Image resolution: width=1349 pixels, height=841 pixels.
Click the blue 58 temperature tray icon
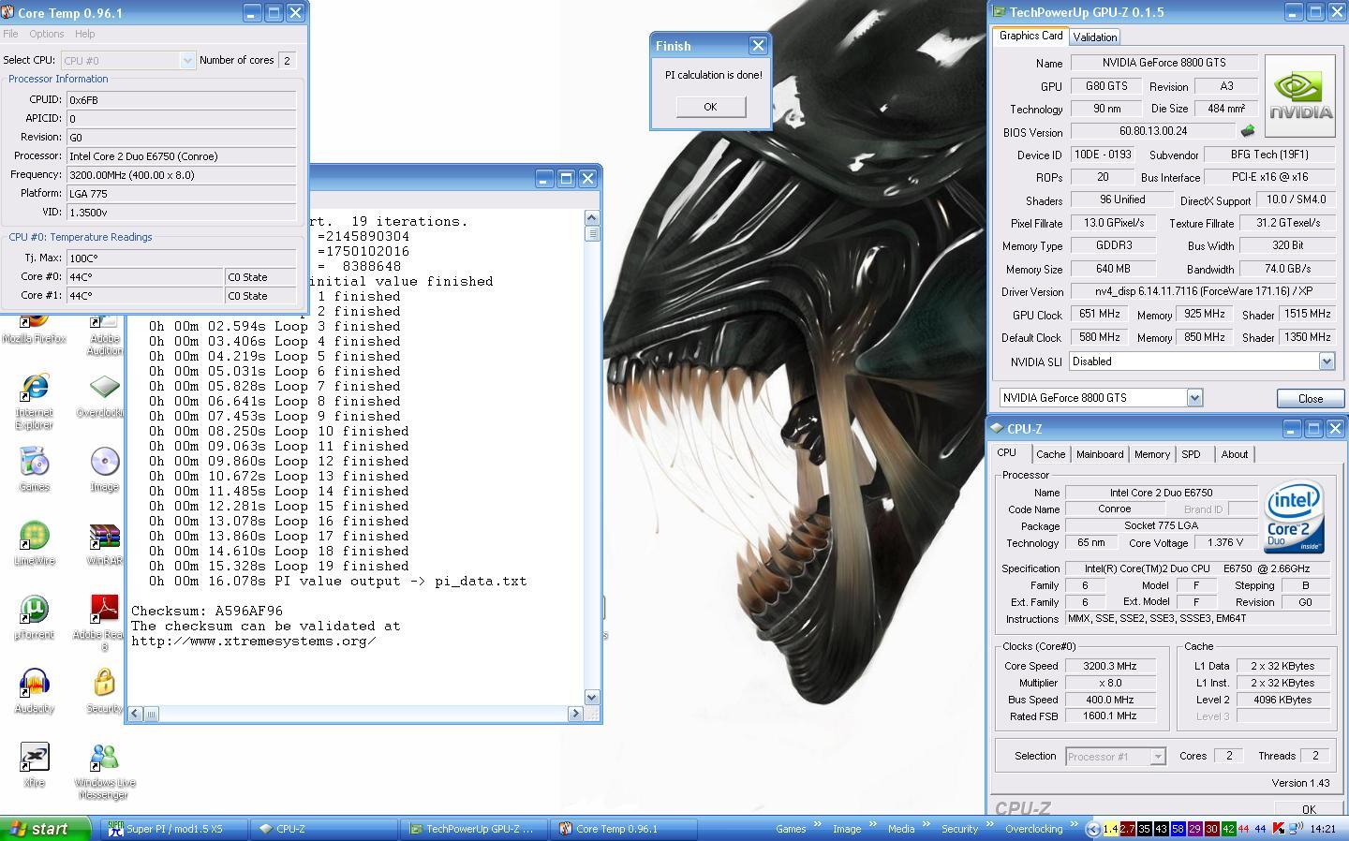coord(1178,829)
